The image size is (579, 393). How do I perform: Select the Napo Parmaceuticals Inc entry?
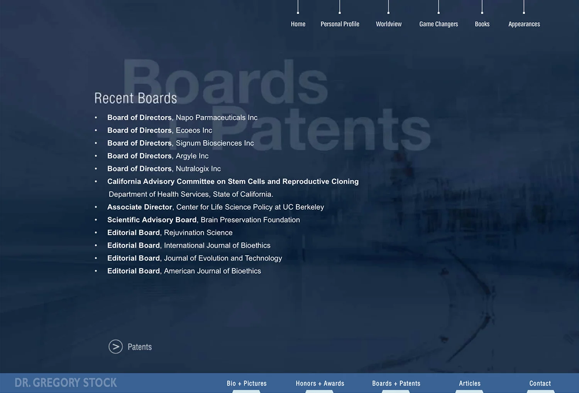pos(182,117)
